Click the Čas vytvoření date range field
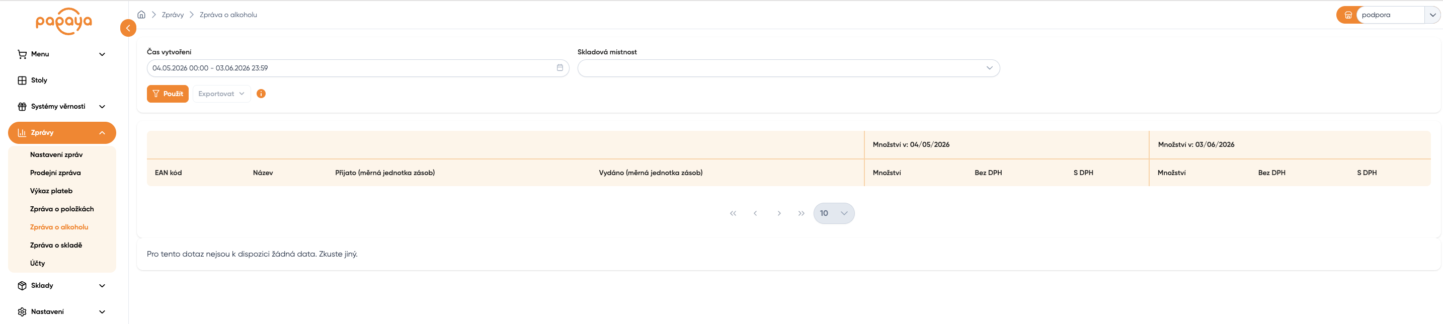Image resolution: width=1443 pixels, height=324 pixels. (358, 68)
